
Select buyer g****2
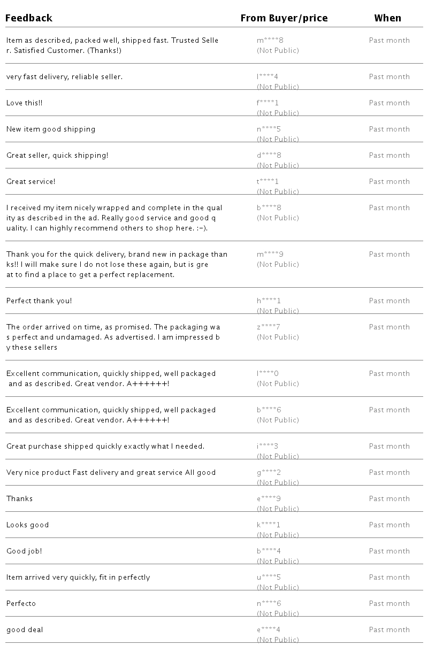269,472
